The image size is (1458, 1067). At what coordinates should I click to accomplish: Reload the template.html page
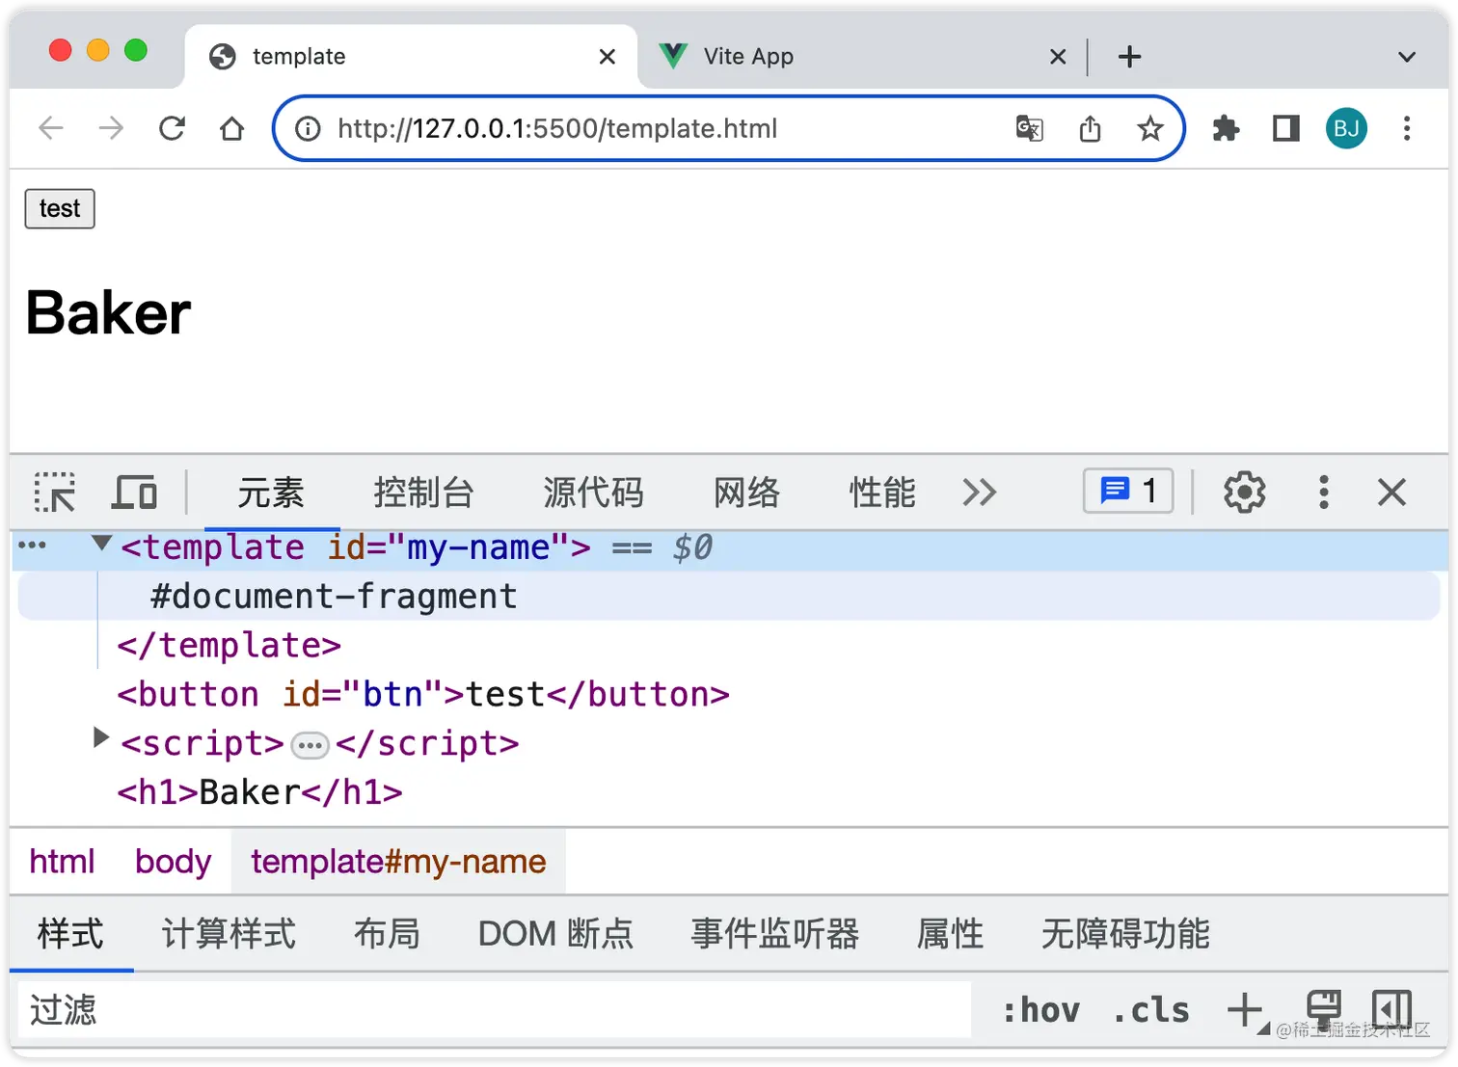(172, 128)
